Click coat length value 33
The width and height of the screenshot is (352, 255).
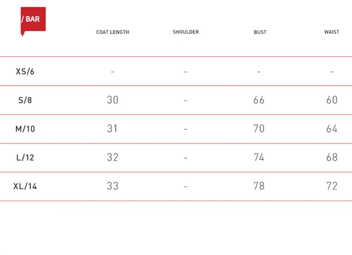pos(112,186)
